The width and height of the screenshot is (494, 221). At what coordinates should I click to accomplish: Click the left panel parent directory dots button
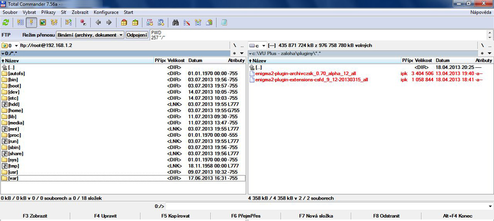242,45
